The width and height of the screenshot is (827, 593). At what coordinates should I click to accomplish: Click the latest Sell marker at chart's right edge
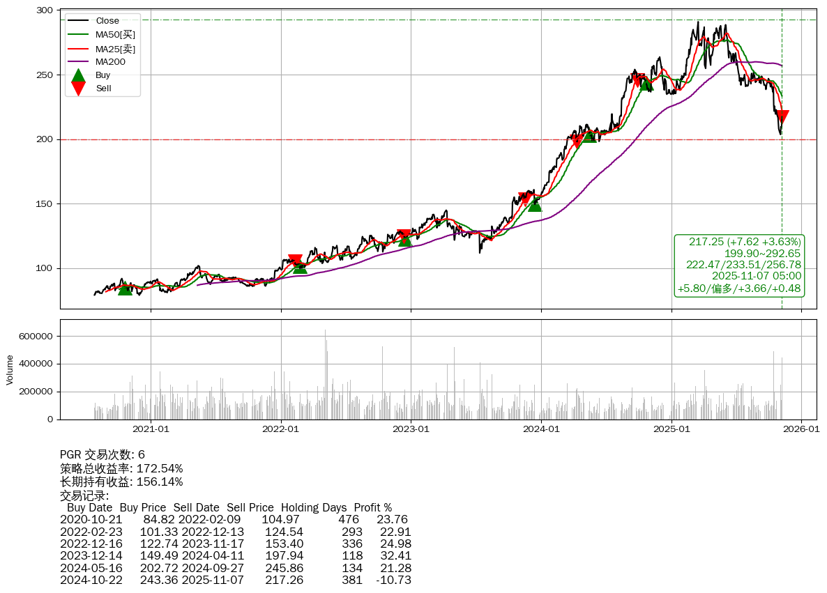coord(782,116)
